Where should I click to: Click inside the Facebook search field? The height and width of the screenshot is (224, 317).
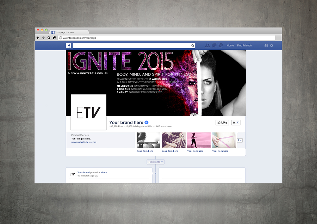pos(134,45)
